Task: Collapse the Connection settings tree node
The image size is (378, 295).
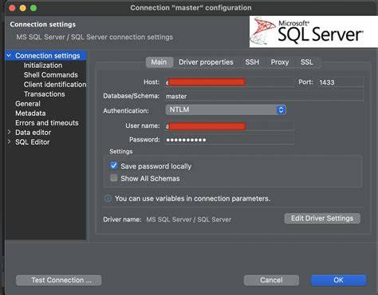Action: point(9,55)
